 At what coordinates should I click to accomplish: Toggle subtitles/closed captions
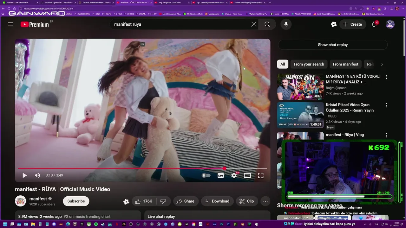(x=221, y=175)
